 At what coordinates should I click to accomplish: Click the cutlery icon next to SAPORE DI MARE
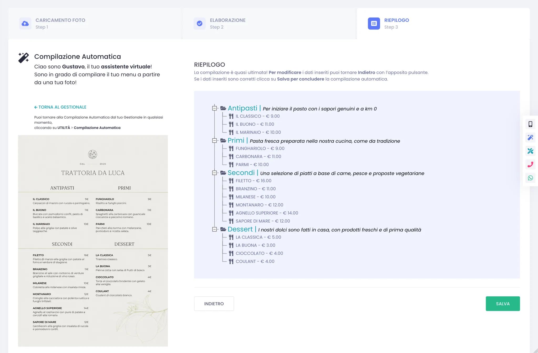tap(231, 221)
